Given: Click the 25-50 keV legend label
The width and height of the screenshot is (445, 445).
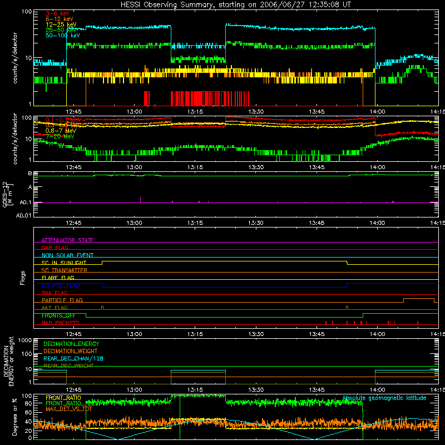Looking at the screenshot, I should [x=61, y=30].
